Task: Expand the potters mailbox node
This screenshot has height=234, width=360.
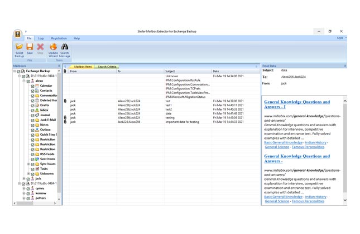Action: 24,198
